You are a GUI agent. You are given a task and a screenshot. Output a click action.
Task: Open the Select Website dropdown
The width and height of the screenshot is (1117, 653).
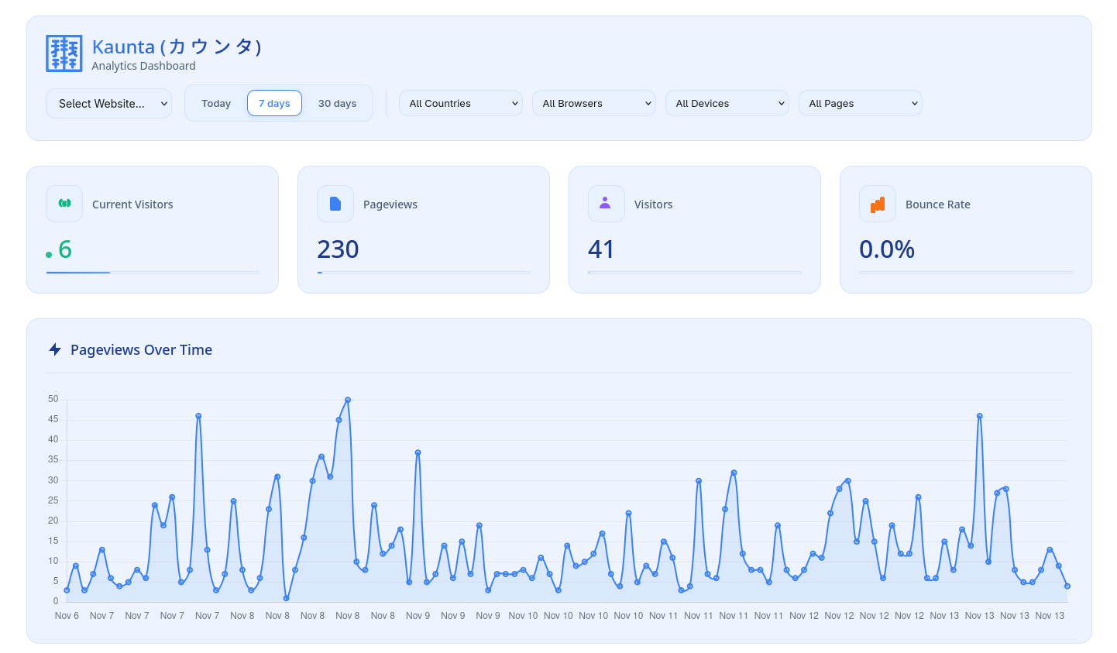click(x=108, y=103)
